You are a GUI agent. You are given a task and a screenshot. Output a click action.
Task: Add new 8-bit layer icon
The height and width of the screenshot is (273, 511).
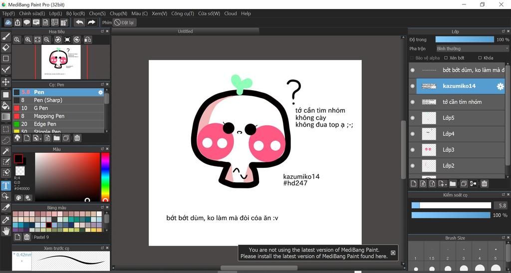coord(423,184)
